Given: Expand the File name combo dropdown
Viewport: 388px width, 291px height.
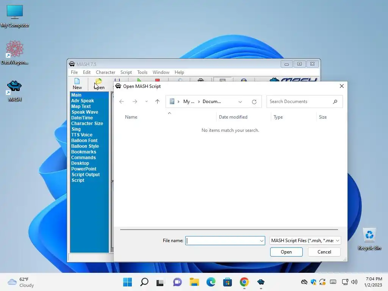Looking at the screenshot, I should tap(261, 241).
